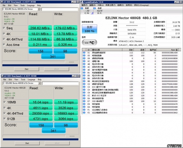This screenshot has height=148, width=183.
Task: Open Help menu in lower AS SSD window
Action: (39, 80)
